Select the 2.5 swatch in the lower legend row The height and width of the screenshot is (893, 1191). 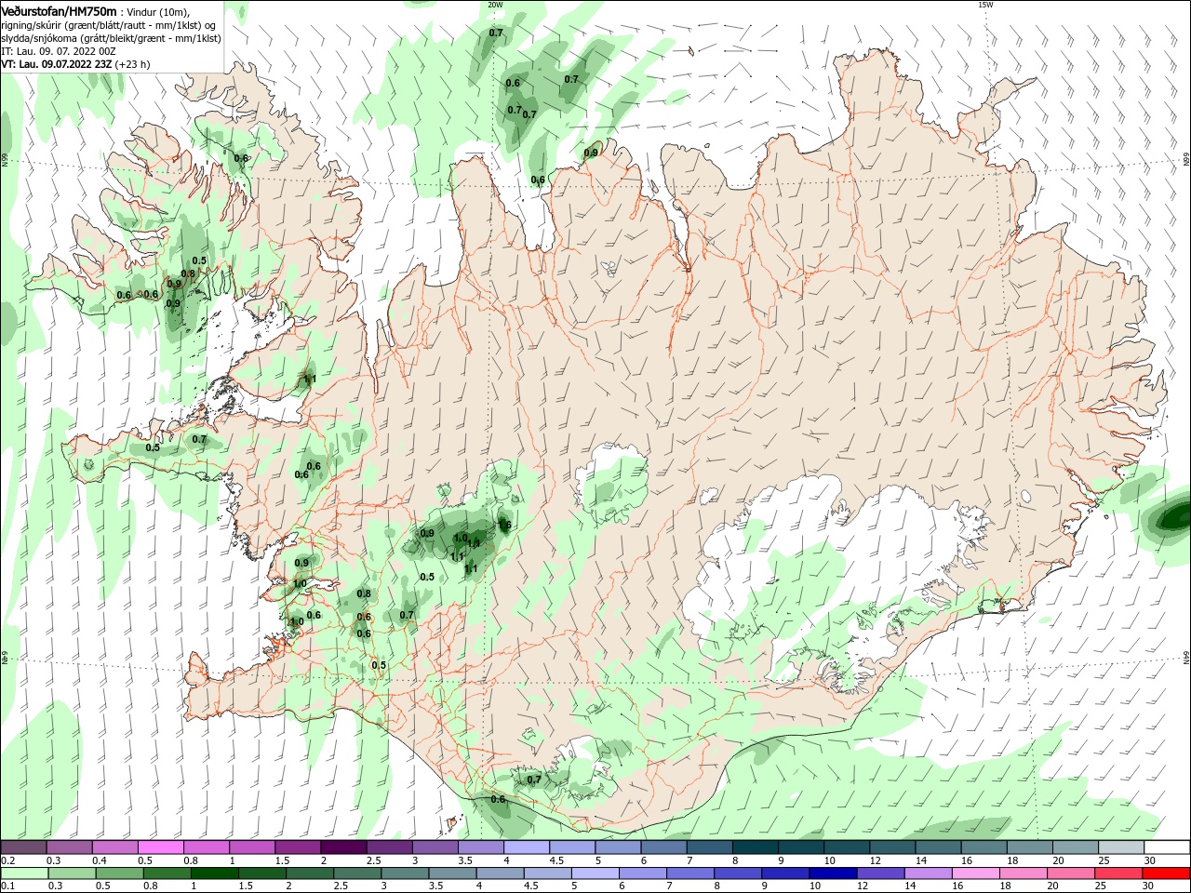tap(357, 873)
